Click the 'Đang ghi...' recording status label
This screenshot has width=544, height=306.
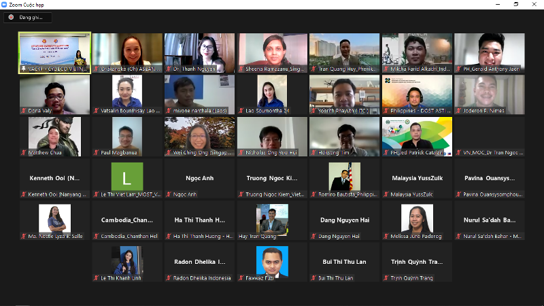(31, 18)
